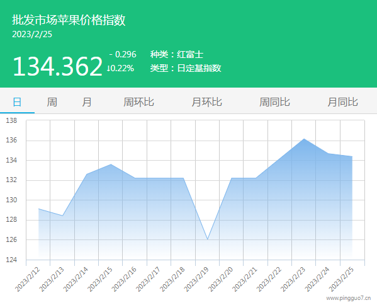
Task: Click the 2023/2/25 last data point
Action: coord(352,156)
